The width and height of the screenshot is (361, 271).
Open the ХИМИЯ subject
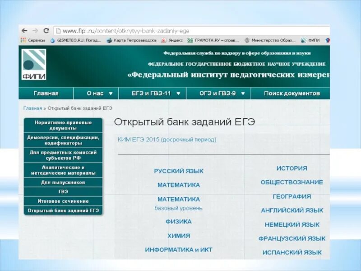179,236
